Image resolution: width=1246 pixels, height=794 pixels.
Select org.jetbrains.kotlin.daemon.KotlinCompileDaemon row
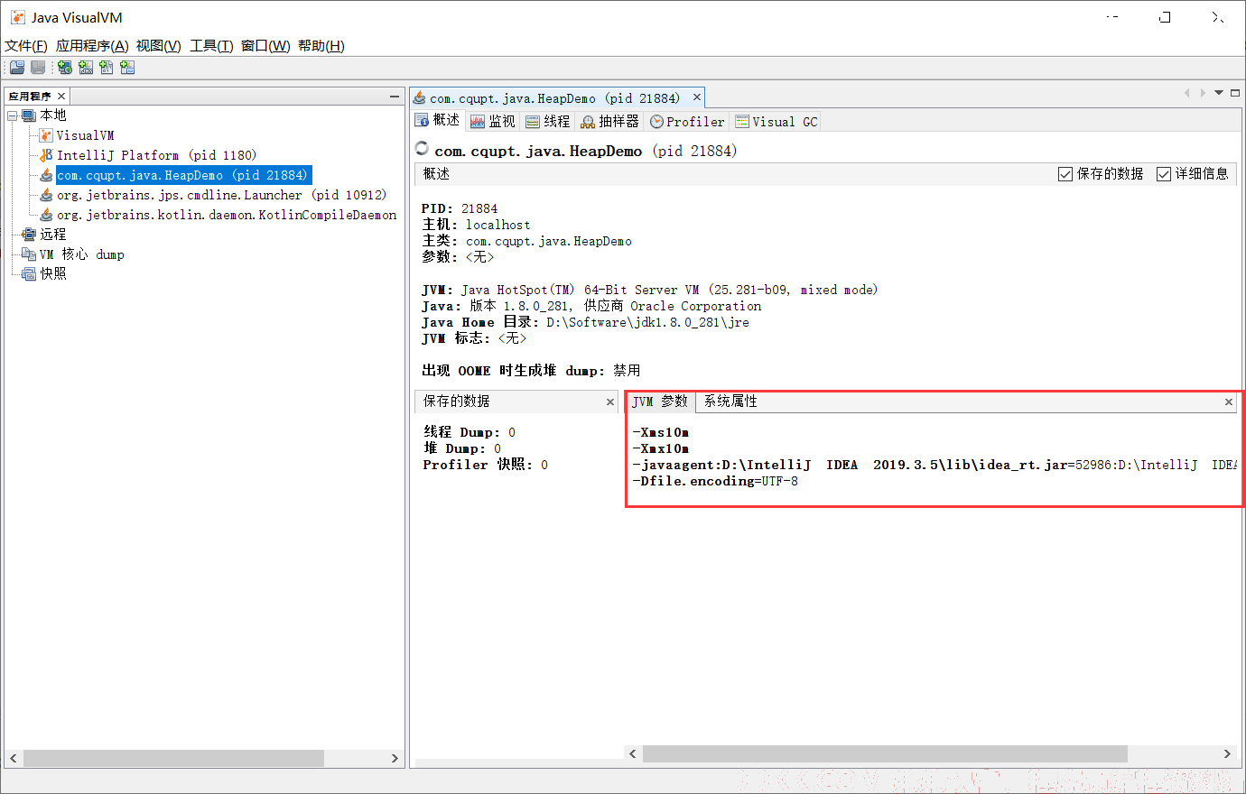tap(227, 215)
